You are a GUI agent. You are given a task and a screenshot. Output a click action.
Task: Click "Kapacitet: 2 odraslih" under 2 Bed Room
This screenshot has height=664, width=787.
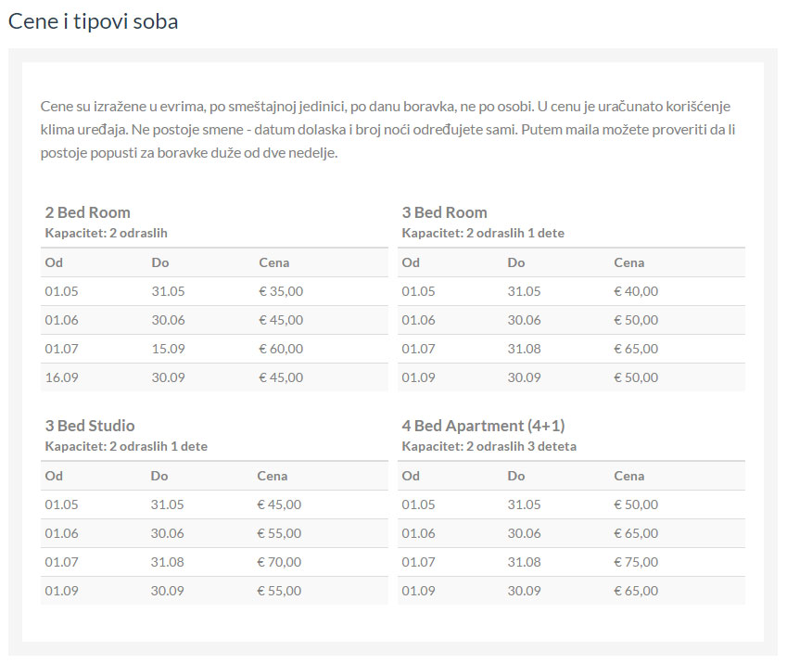(106, 233)
